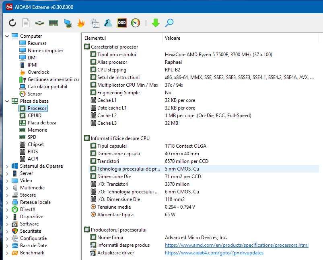
Task: Expand the Multimedia tree node
Action: [x=7, y=188]
